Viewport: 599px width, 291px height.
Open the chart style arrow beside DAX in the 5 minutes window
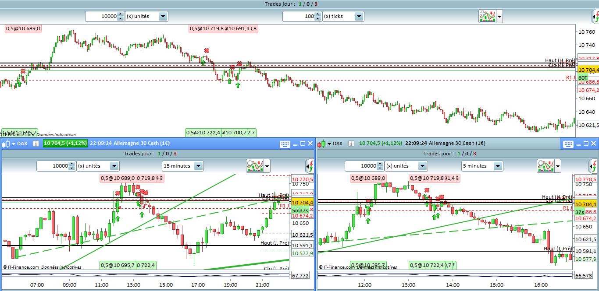(329, 144)
